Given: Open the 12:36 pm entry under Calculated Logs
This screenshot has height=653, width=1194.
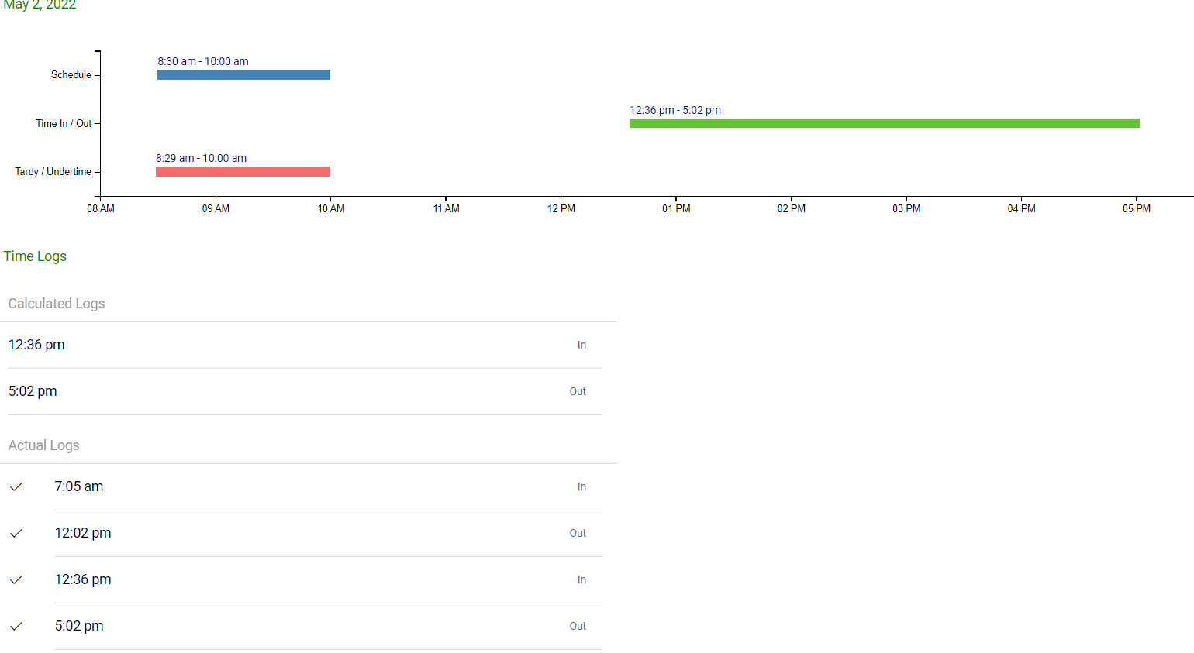Looking at the screenshot, I should [36, 345].
